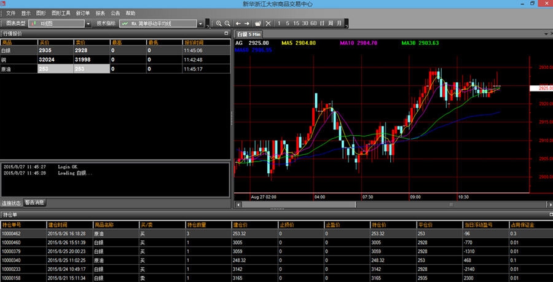Switch to the 警告消息 tab
Viewport: 553px width, 282px height.
coord(35,202)
